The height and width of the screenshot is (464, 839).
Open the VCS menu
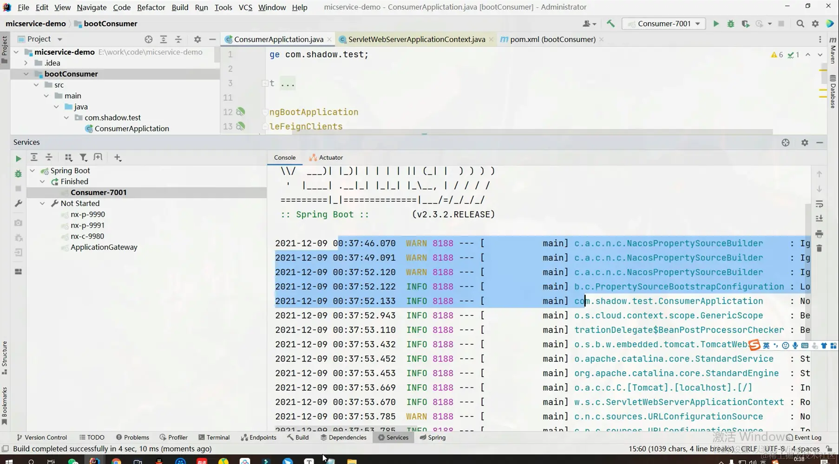coord(245,7)
